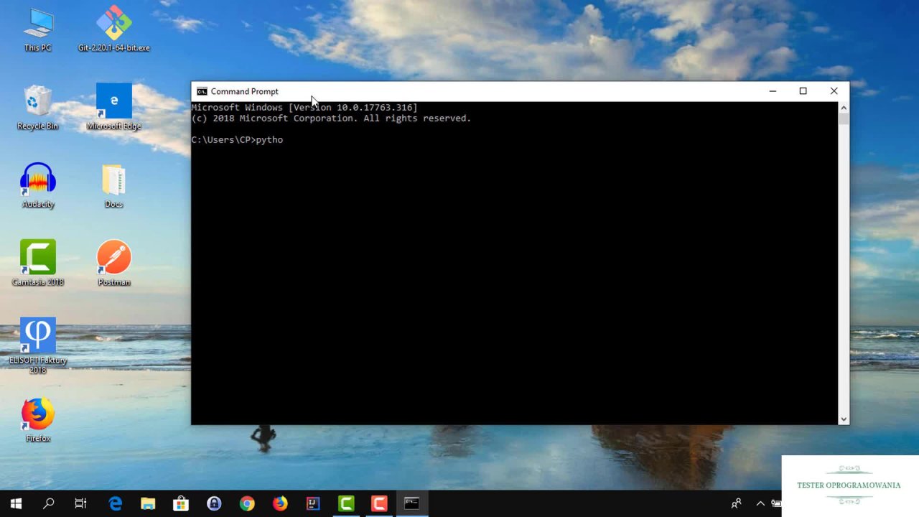The width and height of the screenshot is (919, 517).
Task: Open the Recycle Bin
Action: 38,103
